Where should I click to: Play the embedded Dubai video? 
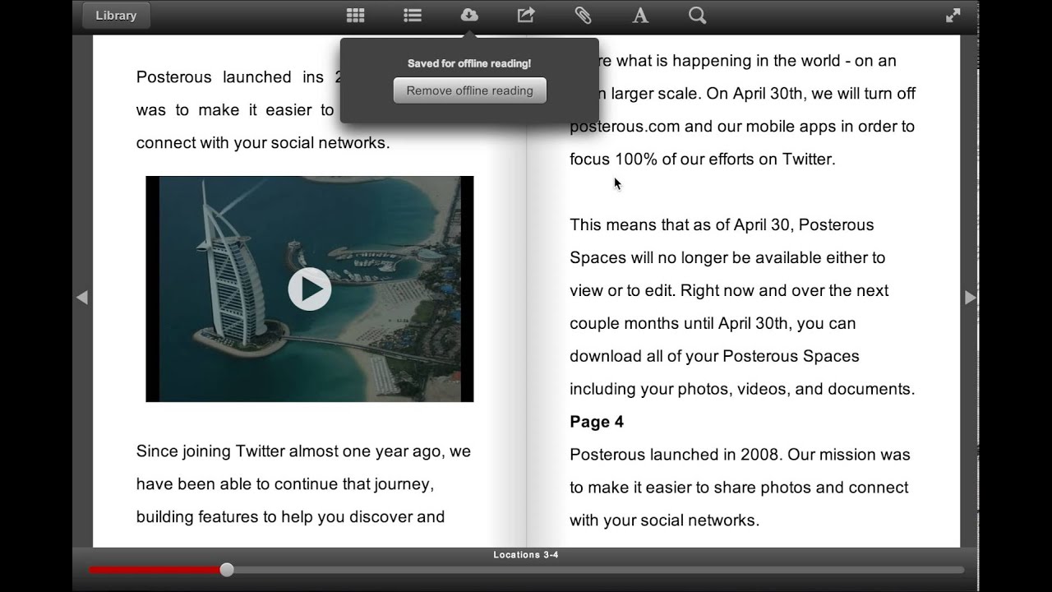pyautogui.click(x=310, y=289)
